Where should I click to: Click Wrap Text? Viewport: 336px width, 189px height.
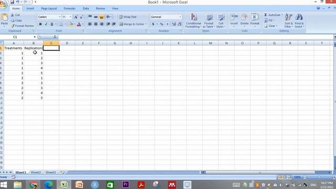[x=128, y=17]
